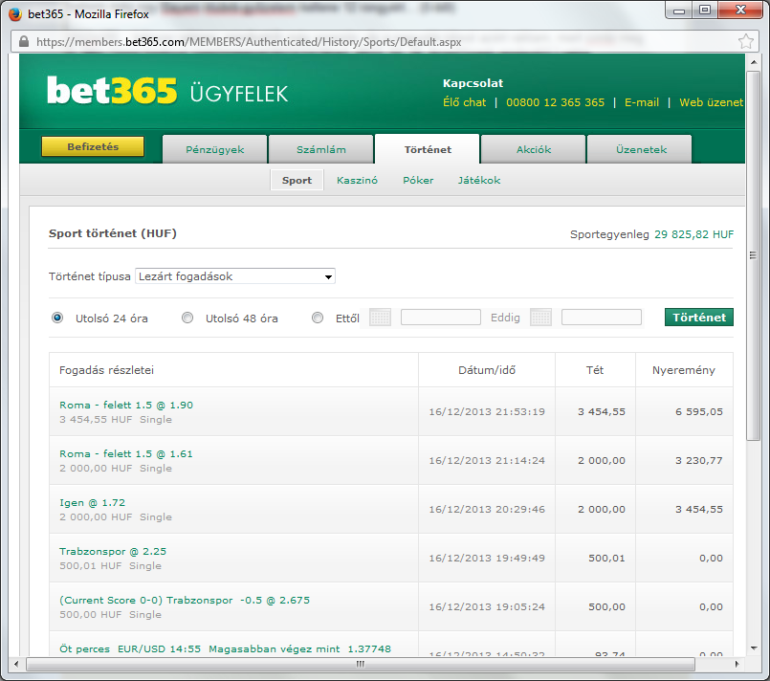The height and width of the screenshot is (681, 770).
Task: Click the Web üzenet link
Action: point(711,102)
